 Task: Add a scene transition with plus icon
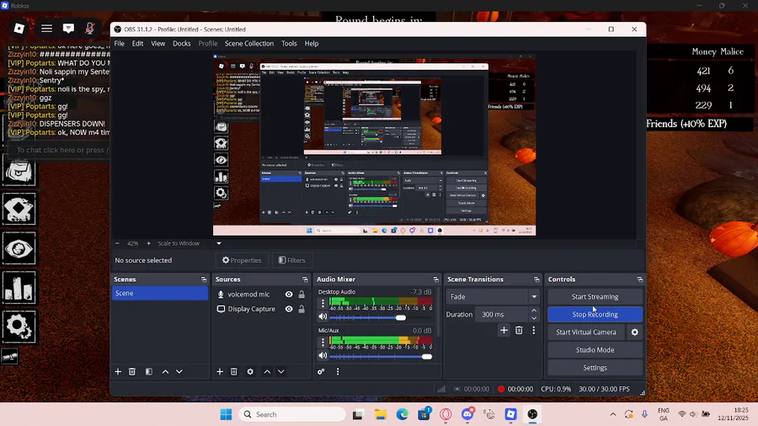504,330
